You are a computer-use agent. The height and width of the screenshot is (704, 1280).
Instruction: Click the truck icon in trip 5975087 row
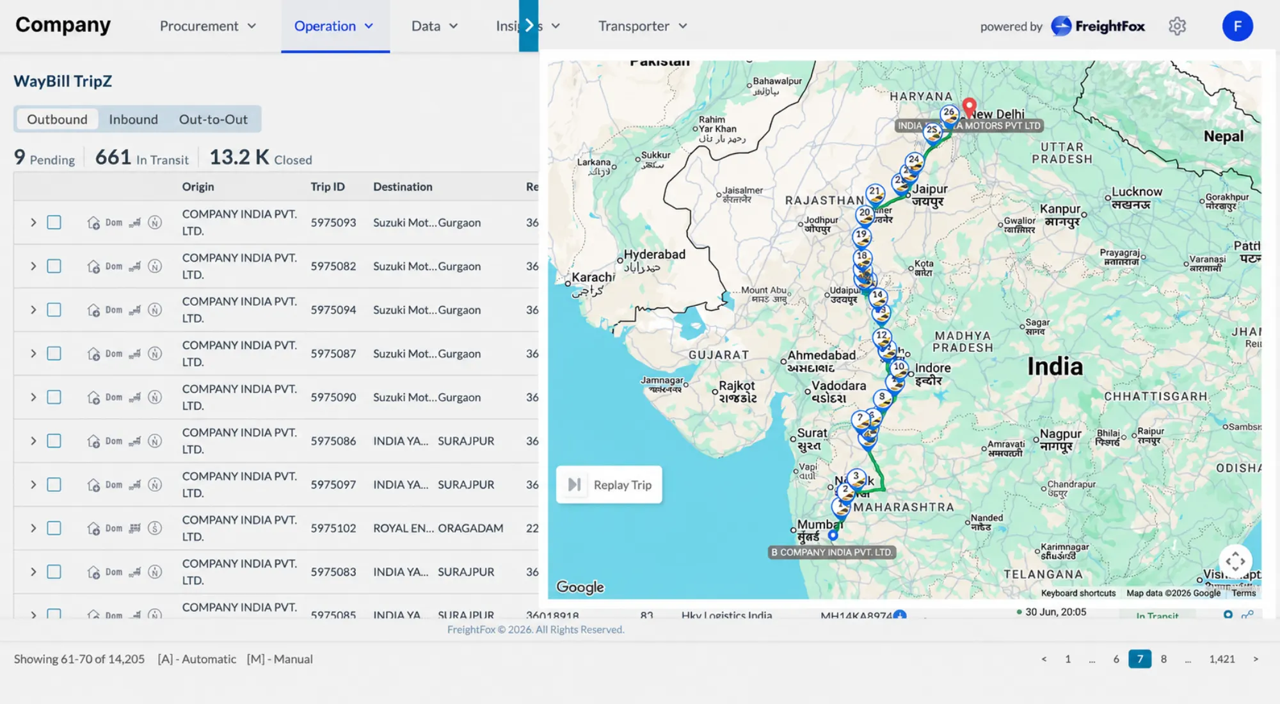134,354
